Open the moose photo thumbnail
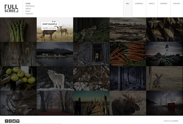The image size is (183, 124). click(128, 103)
